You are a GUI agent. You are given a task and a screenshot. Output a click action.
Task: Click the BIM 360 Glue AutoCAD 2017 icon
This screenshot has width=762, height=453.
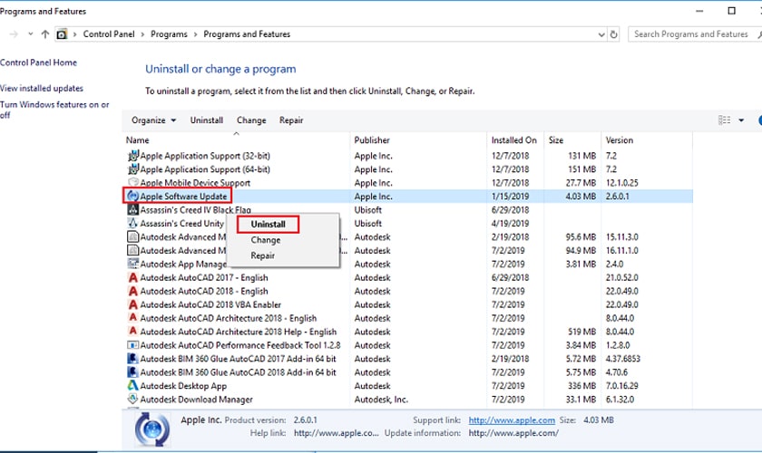[132, 359]
